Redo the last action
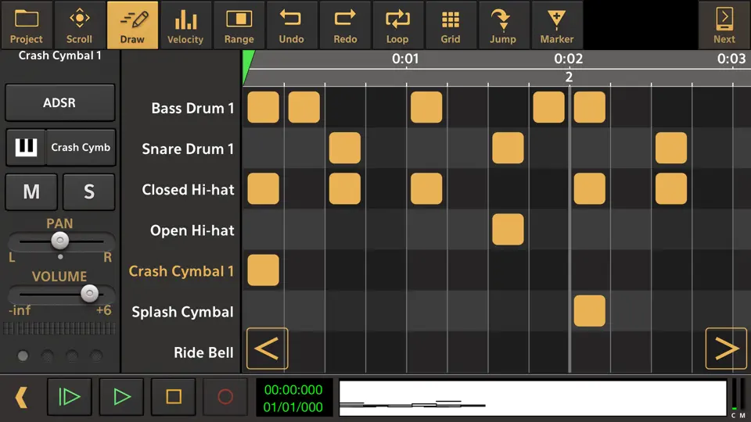Image resolution: width=751 pixels, height=422 pixels. [345, 25]
